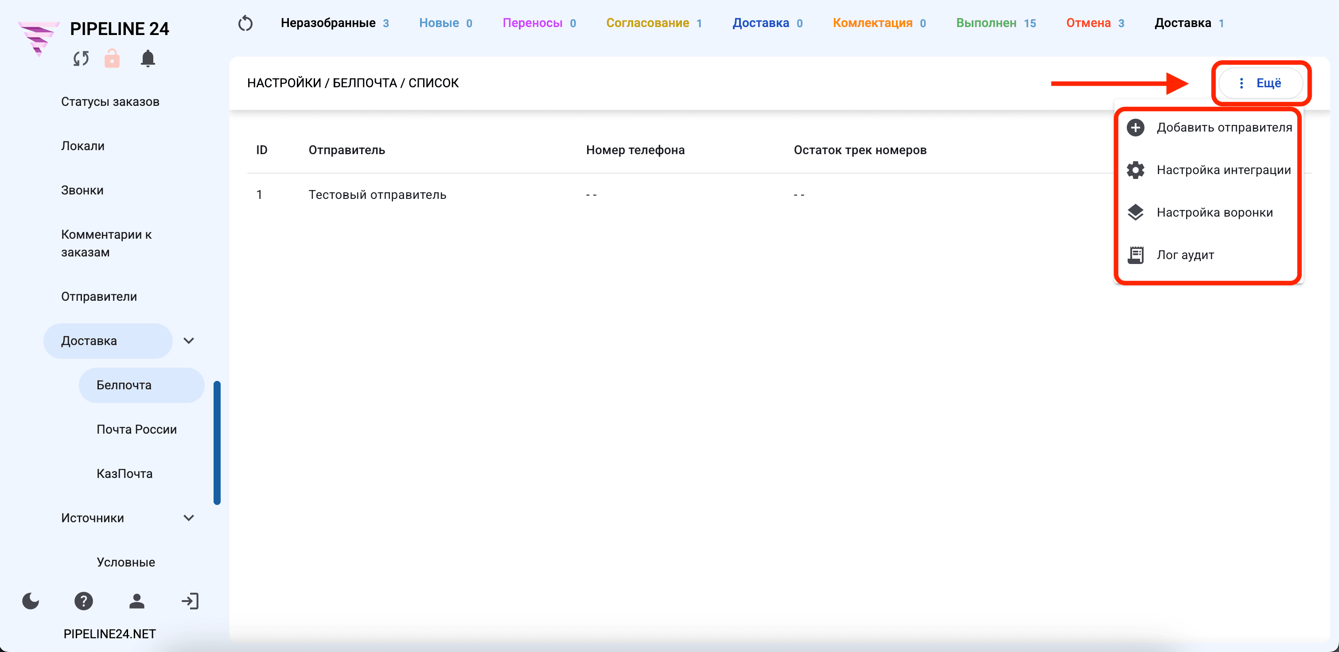1339x652 pixels.
Task: Click the sync arrows icon under logo
Action: (81, 59)
